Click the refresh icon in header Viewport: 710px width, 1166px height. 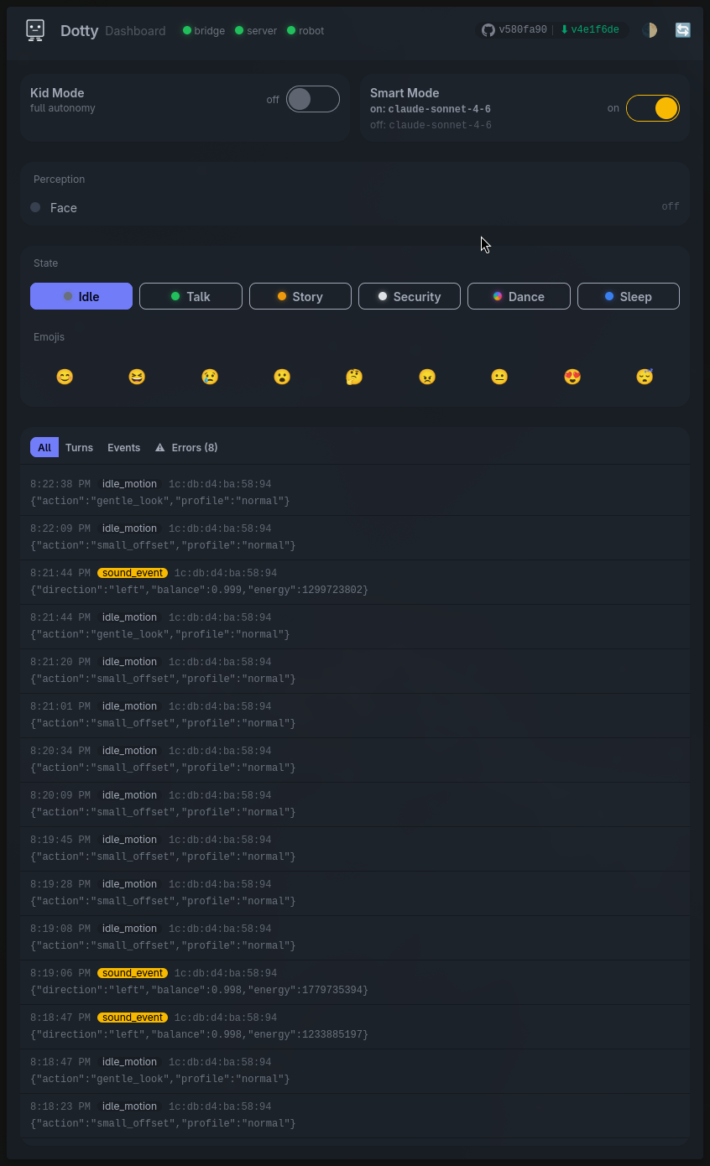(683, 30)
